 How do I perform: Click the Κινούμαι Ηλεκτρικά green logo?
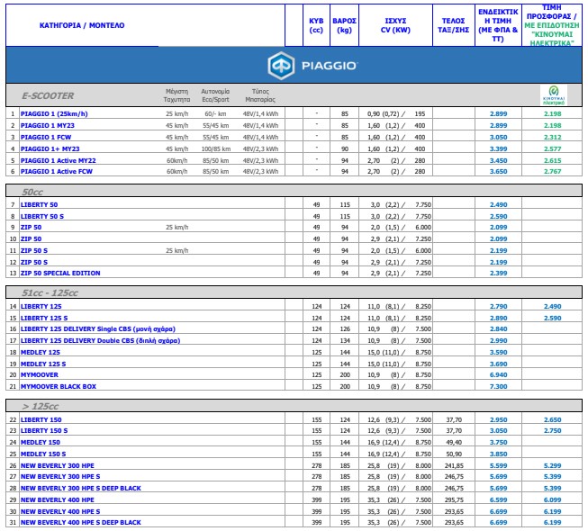[554, 95]
